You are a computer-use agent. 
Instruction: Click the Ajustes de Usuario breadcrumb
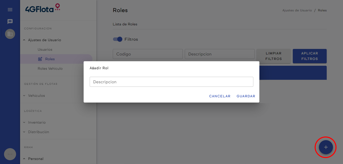pos(297,11)
